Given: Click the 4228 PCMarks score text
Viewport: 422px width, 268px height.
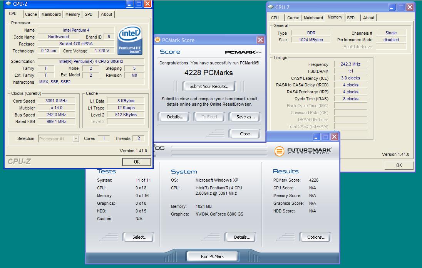Looking at the screenshot, I should pyautogui.click(x=209, y=73).
